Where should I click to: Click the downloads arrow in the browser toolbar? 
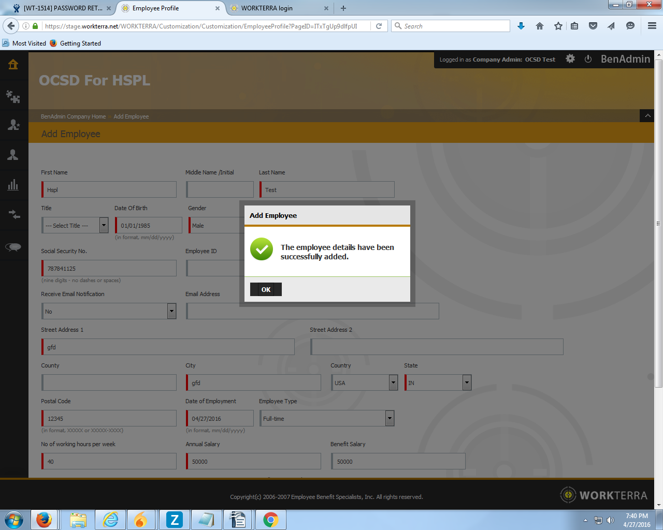tap(521, 25)
